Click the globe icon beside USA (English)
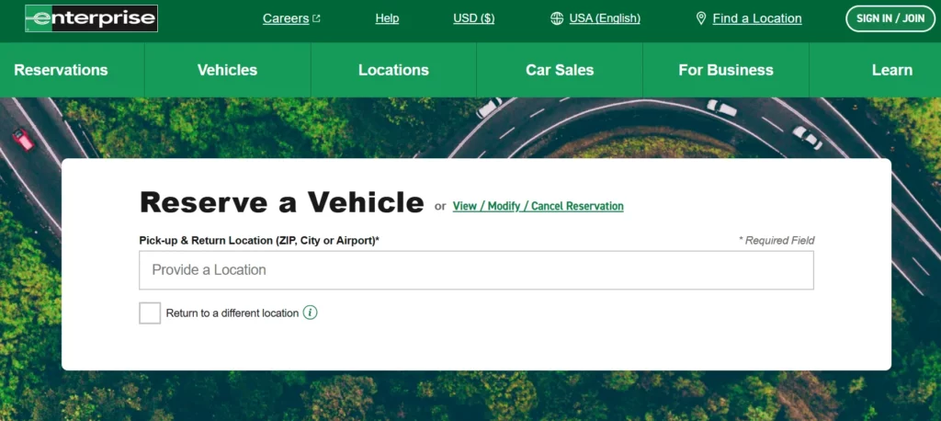The width and height of the screenshot is (941, 421). [x=557, y=18]
